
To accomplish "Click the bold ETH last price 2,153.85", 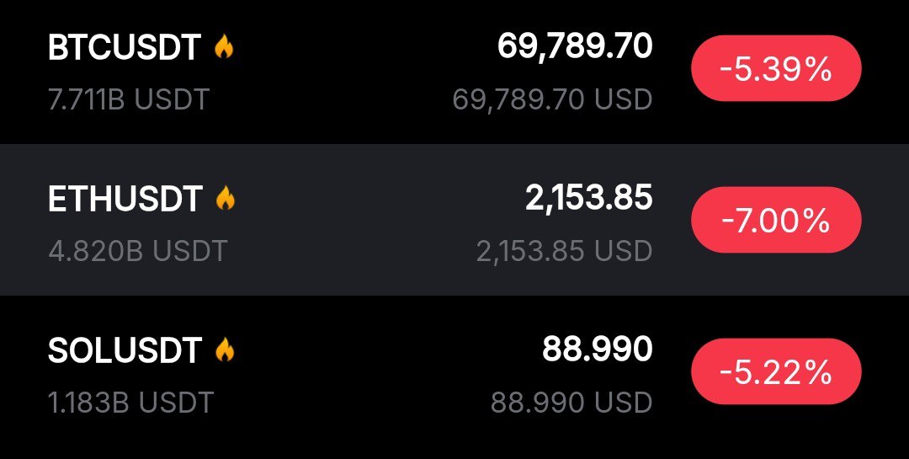I will [x=588, y=198].
